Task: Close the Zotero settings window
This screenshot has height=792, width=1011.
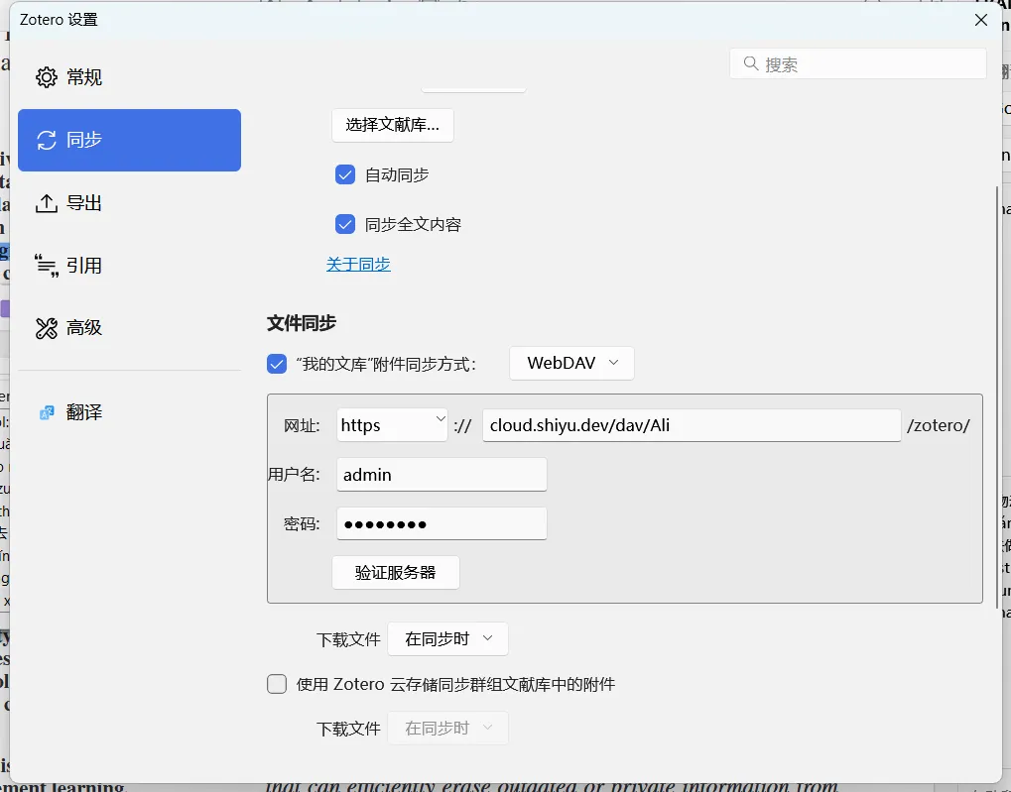Action: click(x=980, y=20)
